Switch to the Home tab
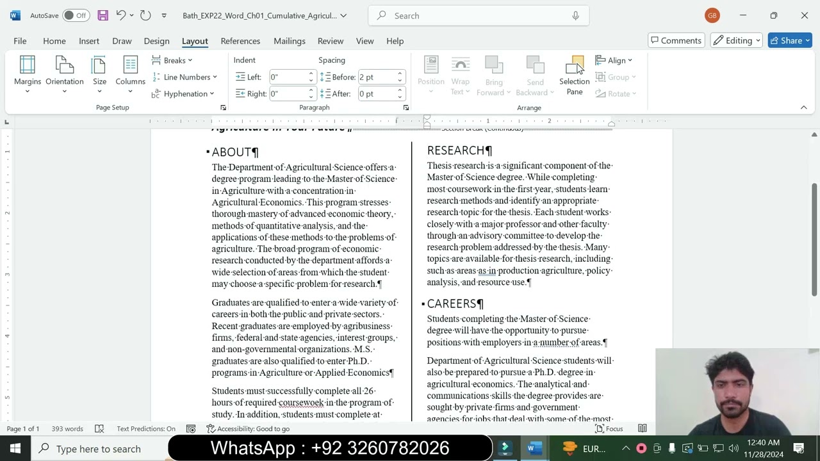 coord(54,41)
